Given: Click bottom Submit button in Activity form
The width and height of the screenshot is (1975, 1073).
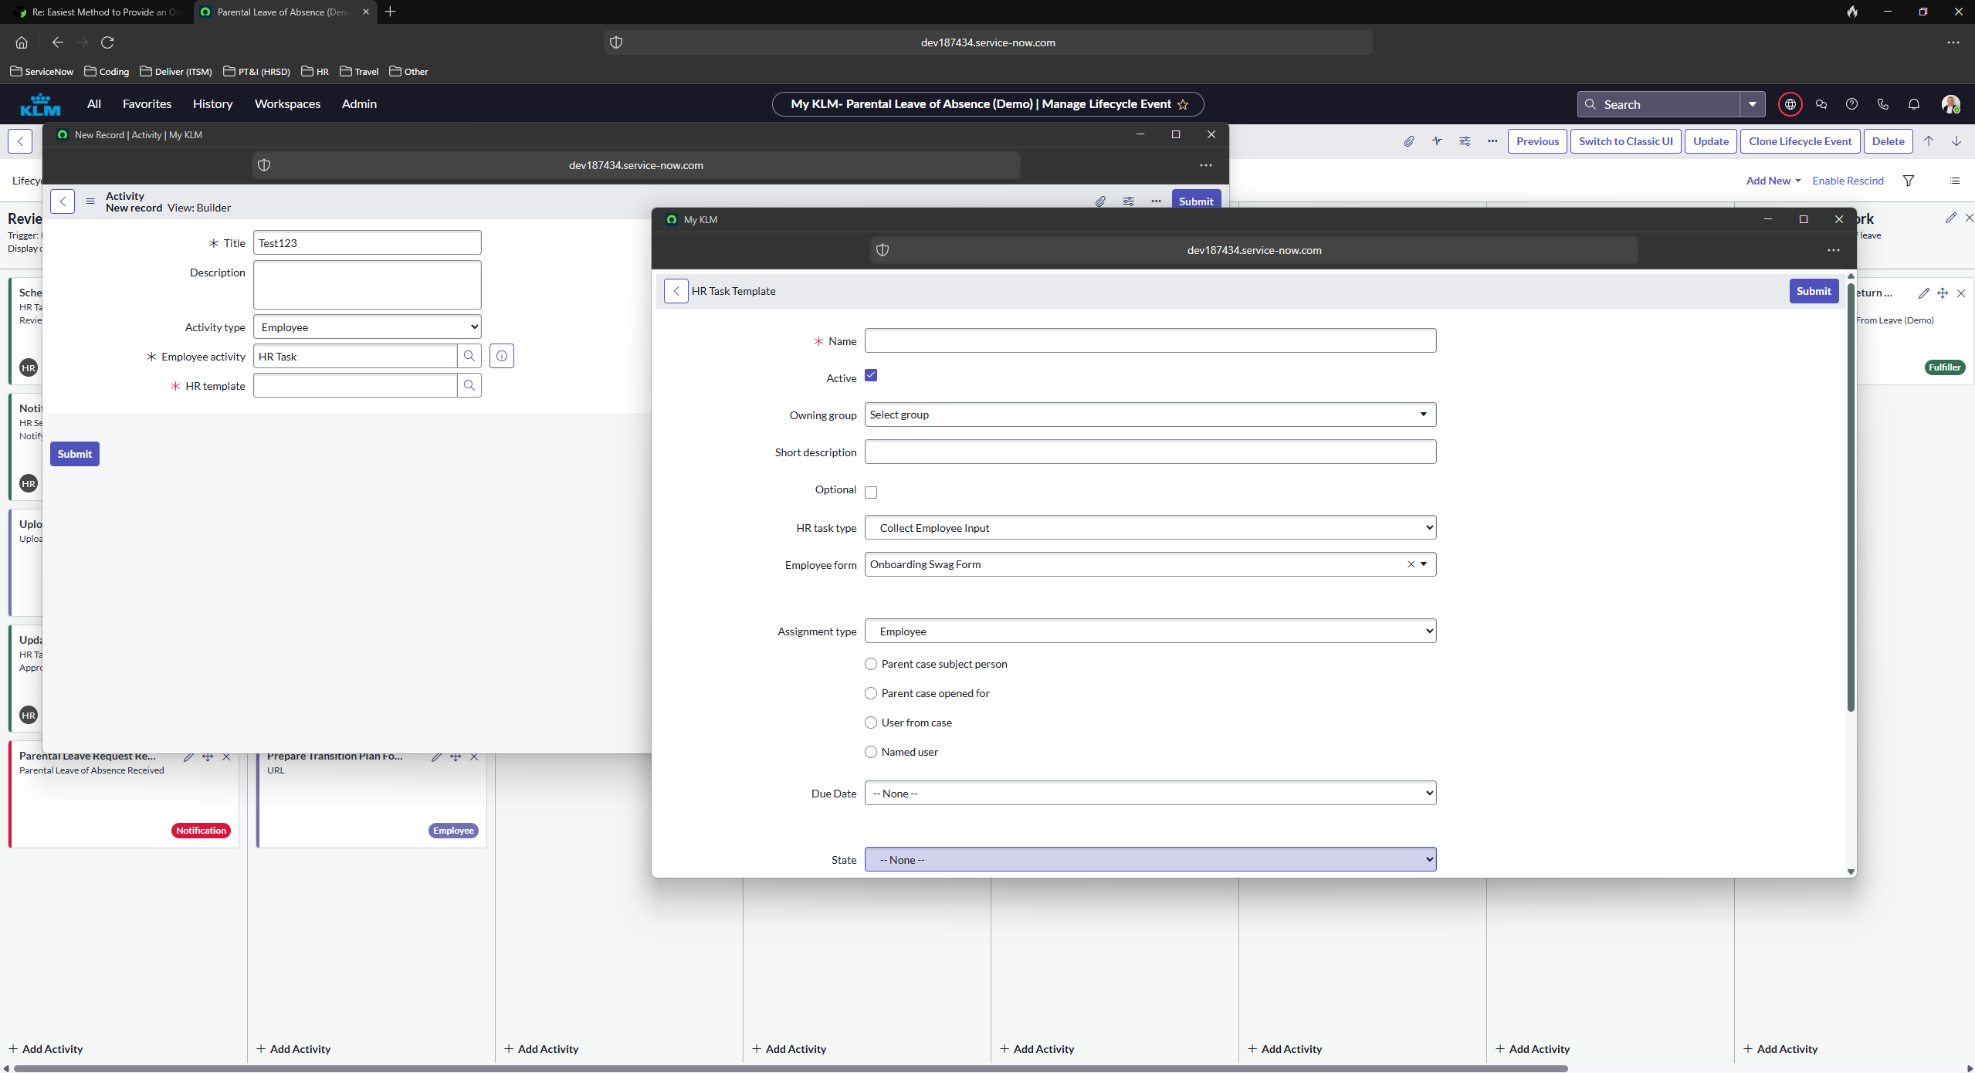Looking at the screenshot, I should tap(75, 454).
